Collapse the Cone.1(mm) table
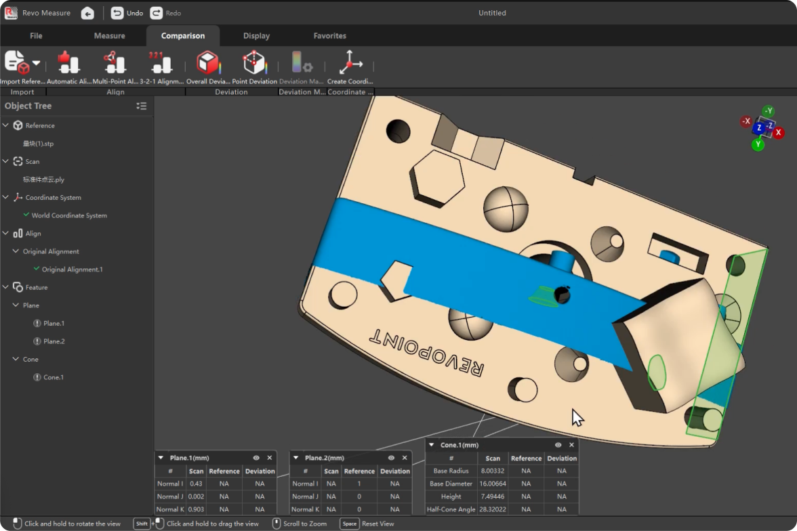The height and width of the screenshot is (531, 797). pyautogui.click(x=432, y=444)
